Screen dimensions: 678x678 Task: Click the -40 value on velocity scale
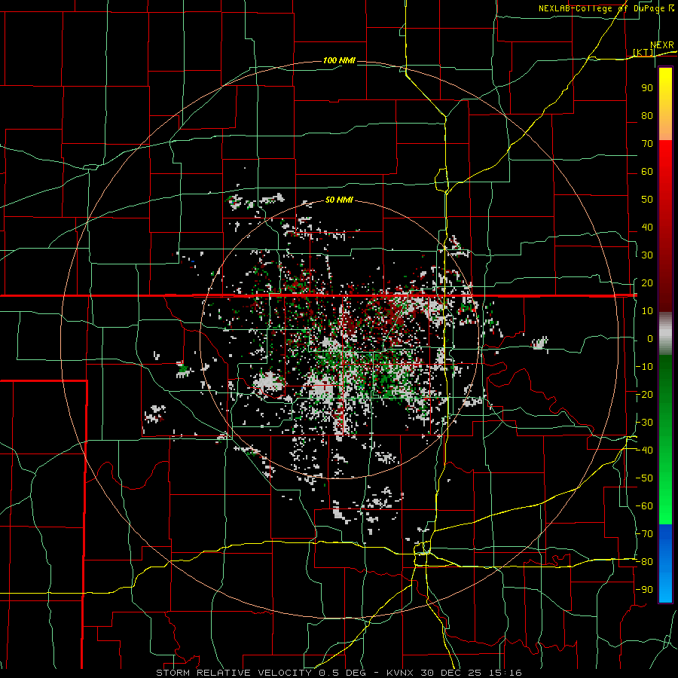[644, 450]
